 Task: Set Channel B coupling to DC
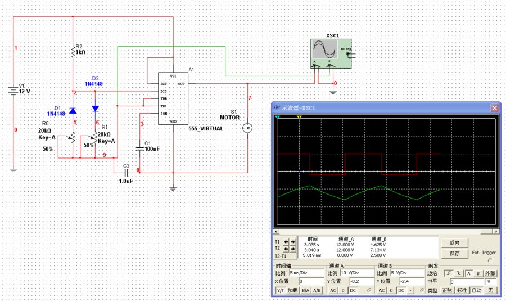(401, 290)
